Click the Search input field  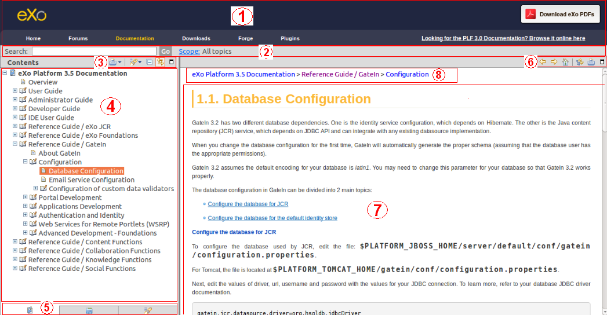click(94, 52)
